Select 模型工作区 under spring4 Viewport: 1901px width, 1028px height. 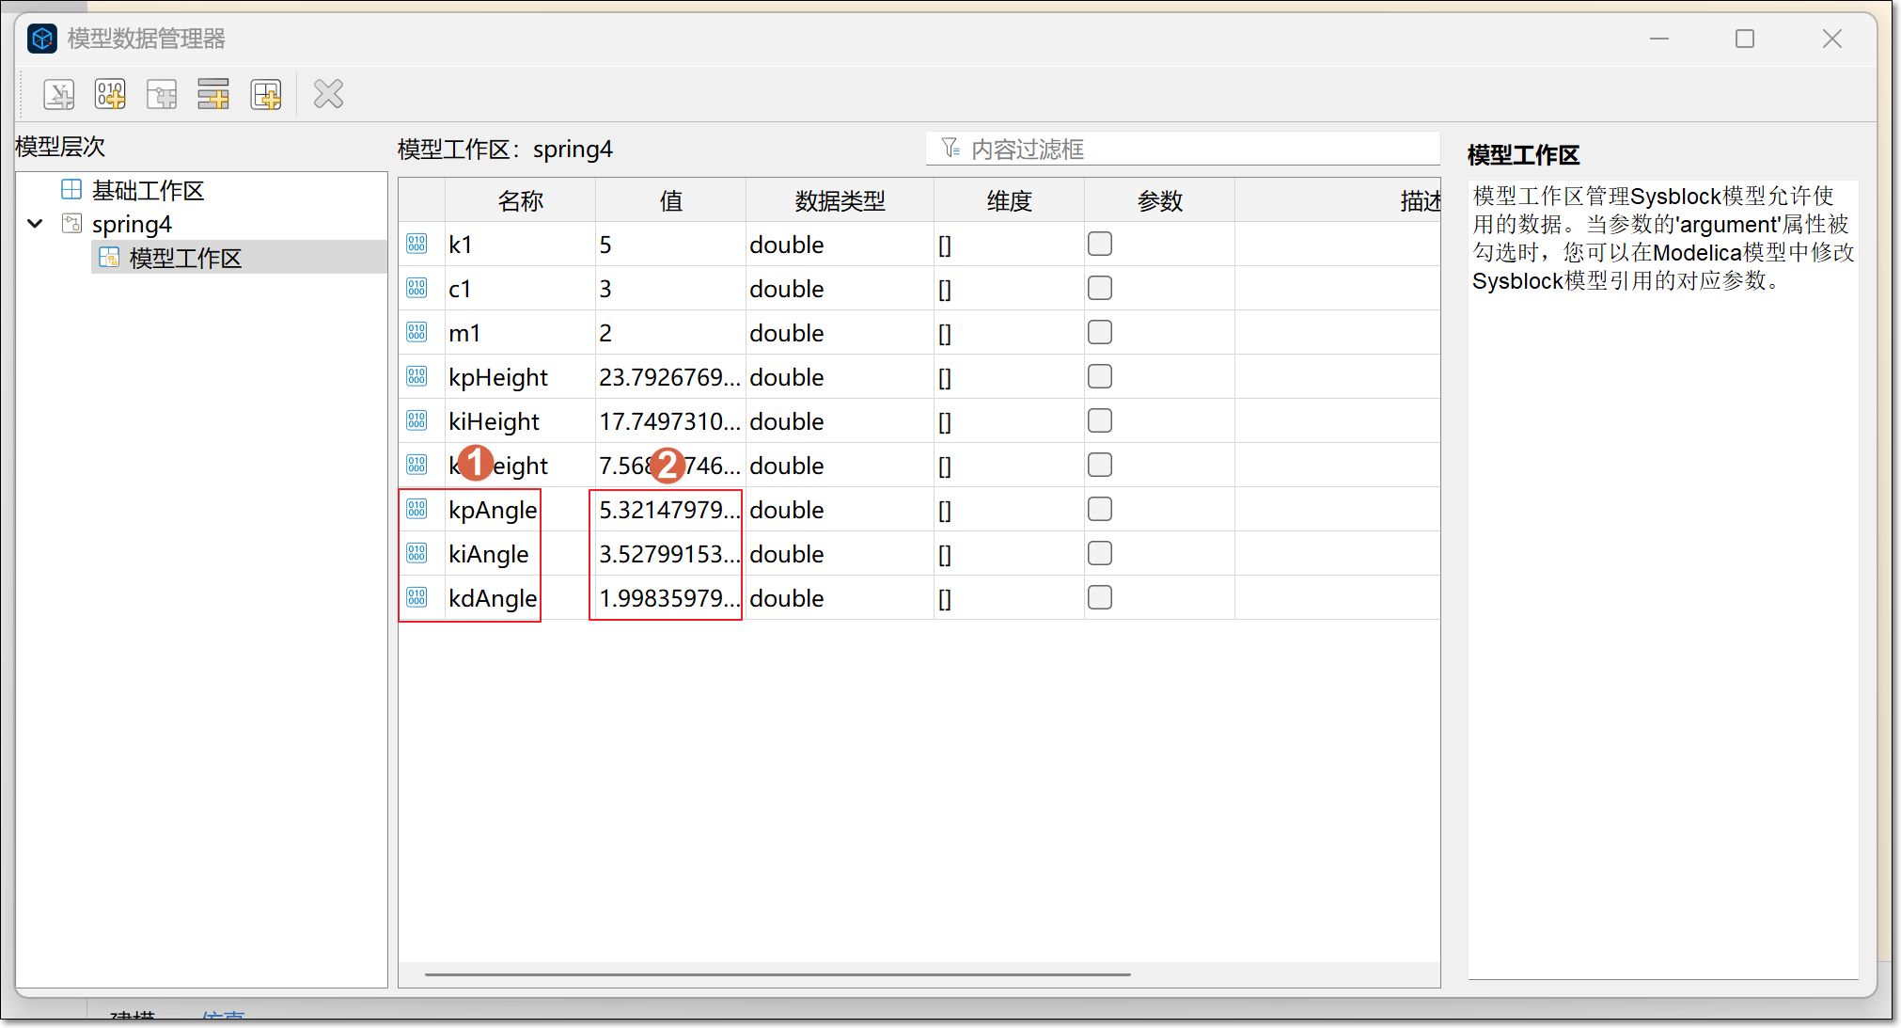pyautogui.click(x=185, y=259)
